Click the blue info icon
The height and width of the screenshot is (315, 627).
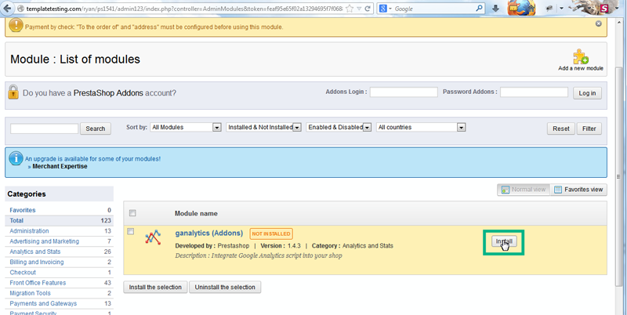coord(16,158)
